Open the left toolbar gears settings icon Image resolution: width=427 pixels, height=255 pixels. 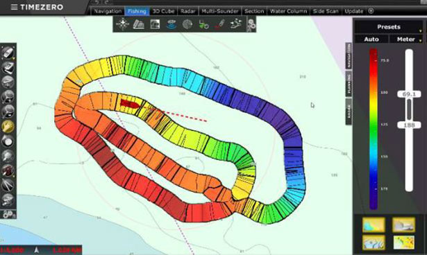8,215
